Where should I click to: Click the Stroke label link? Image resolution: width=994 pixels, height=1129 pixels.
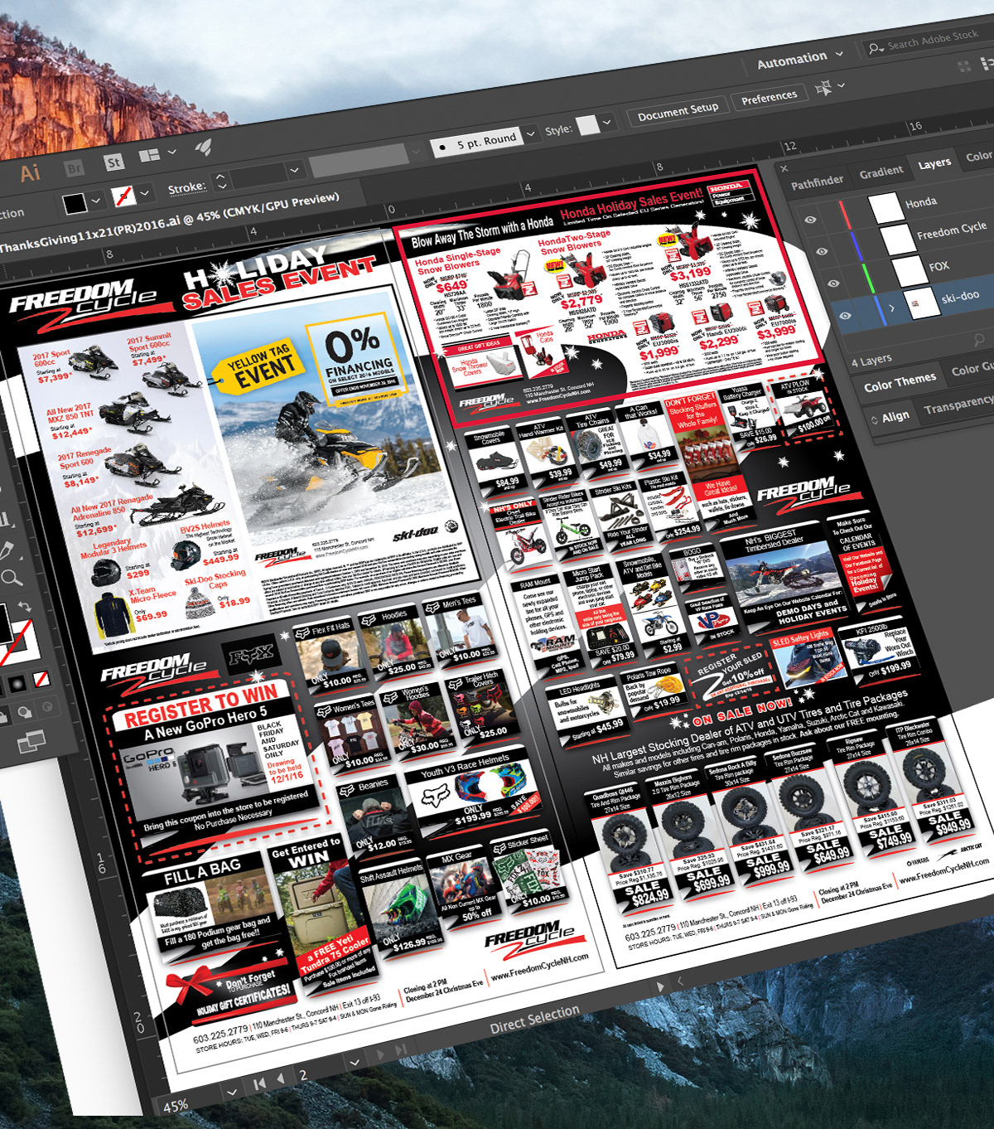click(x=187, y=187)
